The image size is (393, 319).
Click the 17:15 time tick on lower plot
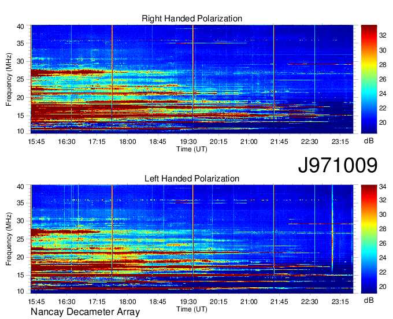(x=97, y=302)
